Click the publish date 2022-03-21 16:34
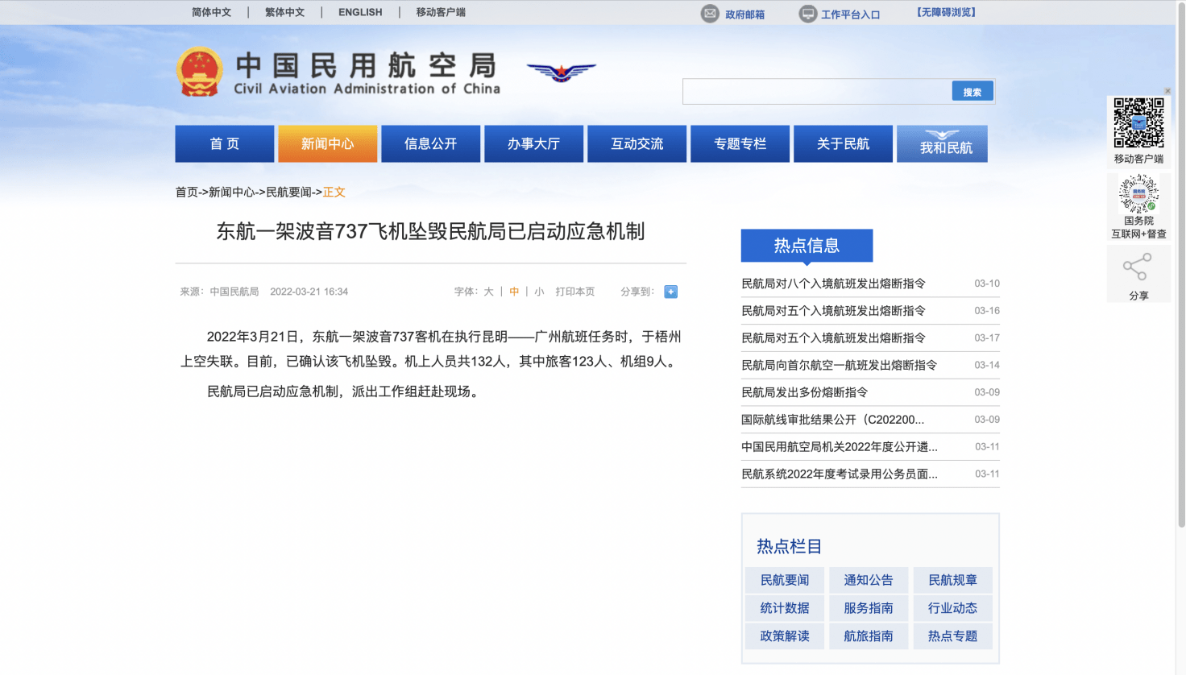This screenshot has width=1186, height=675. [309, 292]
